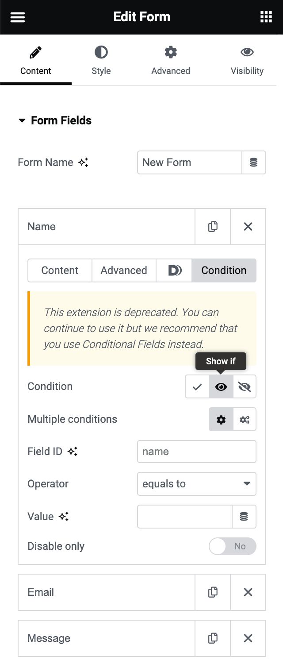Select the checkmark condition mode
Viewport: 283px width, 664px height.
[x=197, y=386]
